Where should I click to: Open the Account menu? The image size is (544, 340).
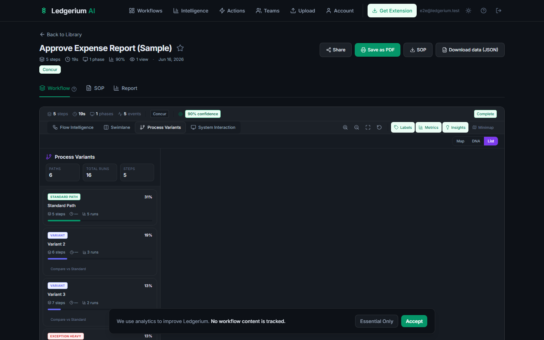point(340,11)
